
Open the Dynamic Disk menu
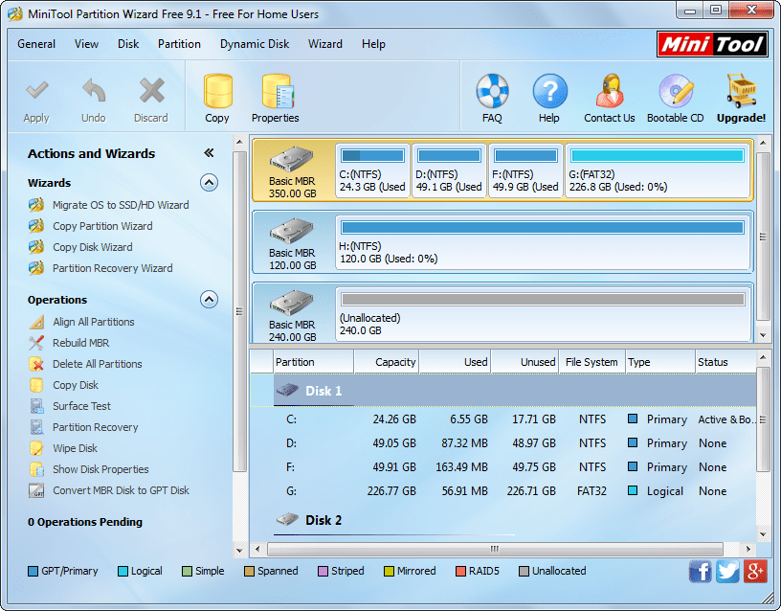(x=255, y=44)
